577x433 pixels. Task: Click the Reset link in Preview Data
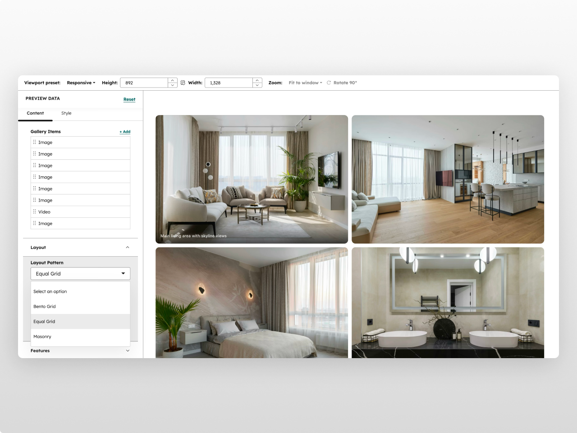coord(129,99)
